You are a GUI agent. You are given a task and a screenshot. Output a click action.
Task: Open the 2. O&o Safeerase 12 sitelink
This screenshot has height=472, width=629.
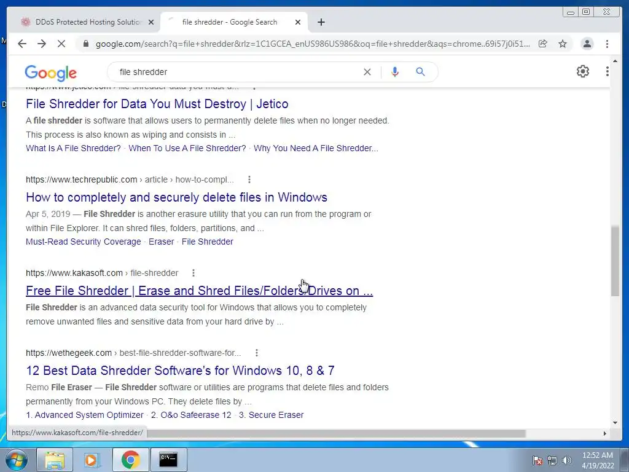pos(191,415)
